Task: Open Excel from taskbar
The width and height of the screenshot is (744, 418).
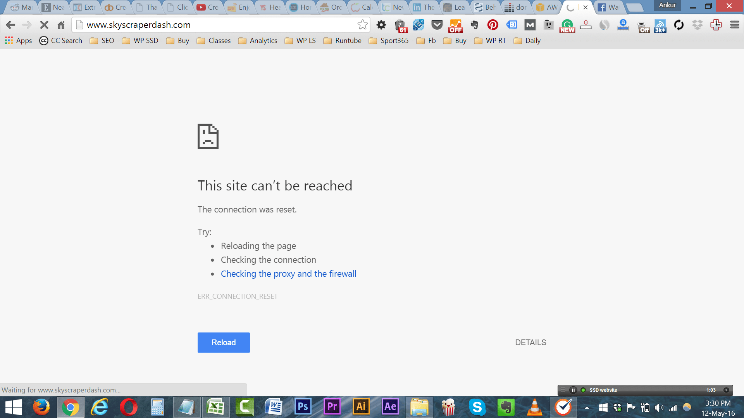Action: coord(215,407)
